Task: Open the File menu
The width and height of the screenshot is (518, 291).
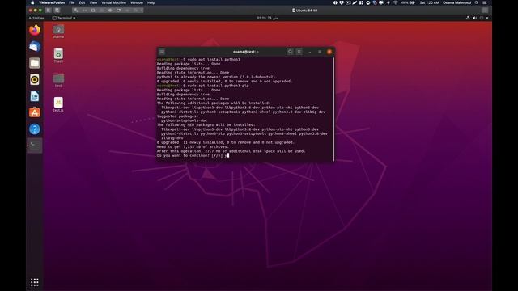Action: pyautogui.click(x=72, y=2)
